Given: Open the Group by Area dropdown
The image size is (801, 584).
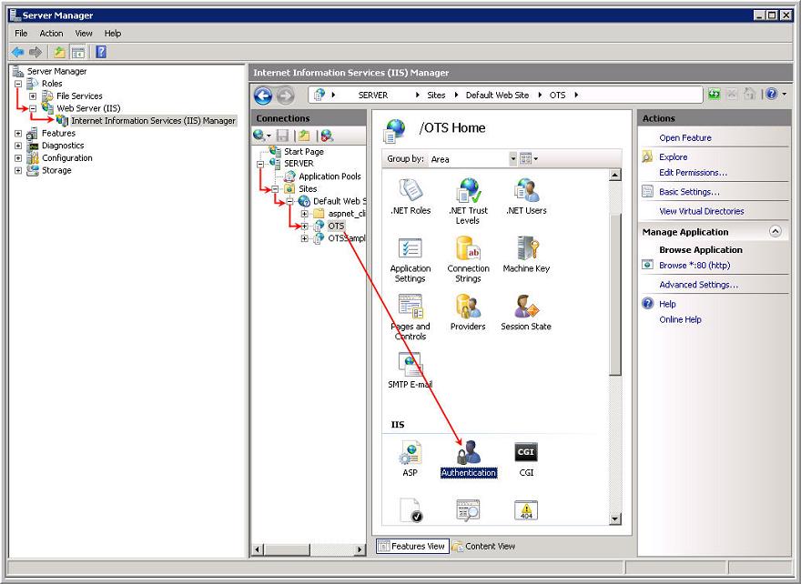Looking at the screenshot, I should tap(512, 159).
